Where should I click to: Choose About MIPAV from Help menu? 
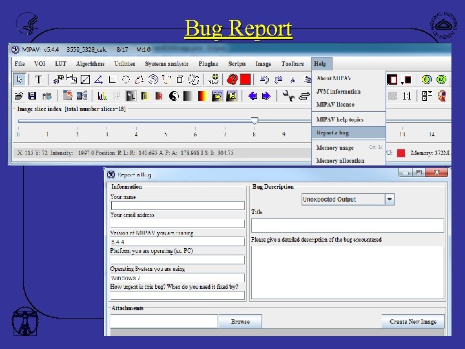click(x=349, y=78)
